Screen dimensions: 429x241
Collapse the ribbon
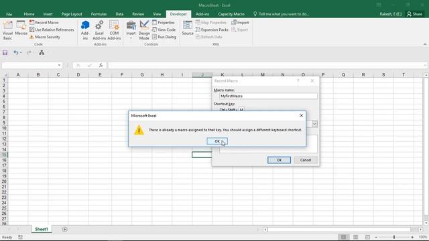click(424, 44)
